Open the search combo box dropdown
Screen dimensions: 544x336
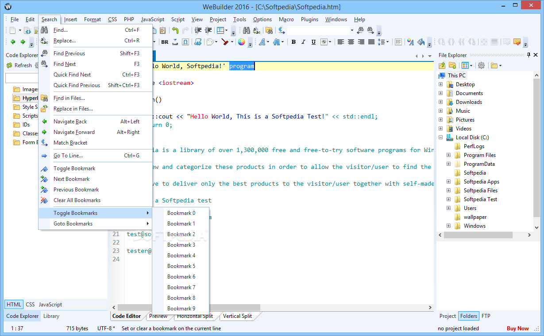click(x=352, y=31)
